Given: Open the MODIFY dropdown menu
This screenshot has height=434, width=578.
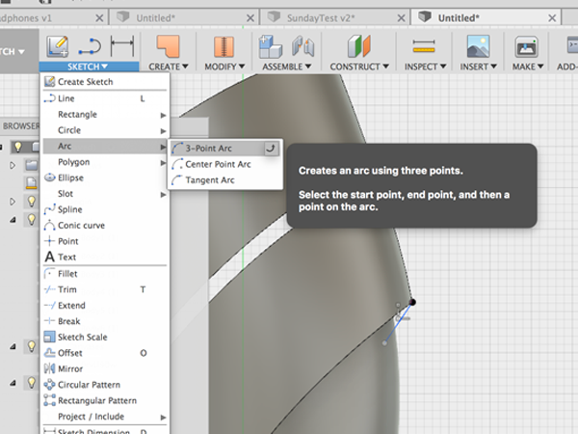Looking at the screenshot, I should (x=224, y=67).
